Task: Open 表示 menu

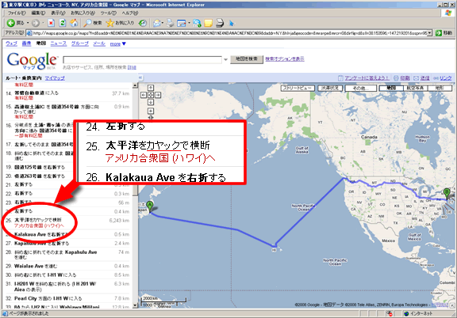Action: pos(58,13)
